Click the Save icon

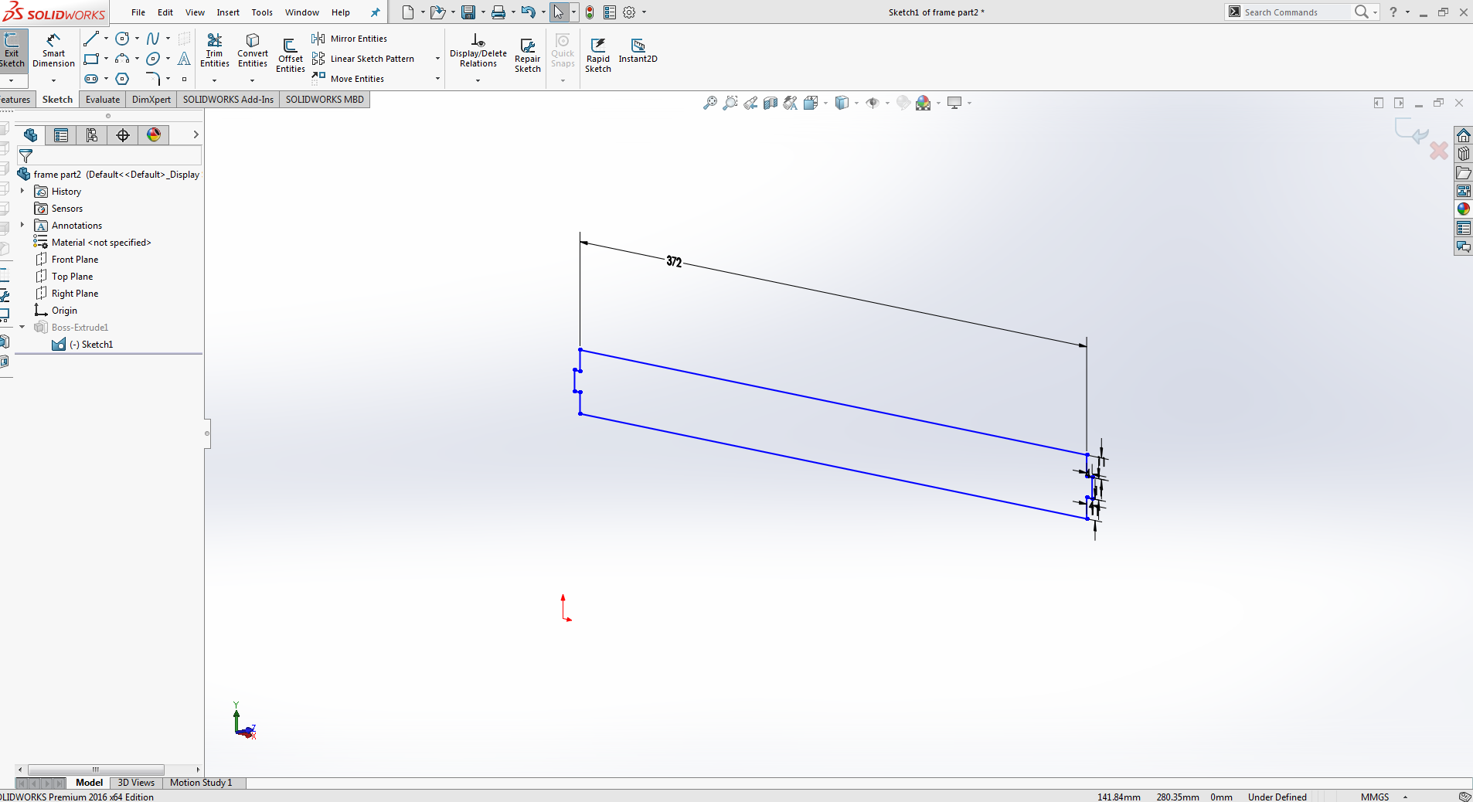(468, 12)
